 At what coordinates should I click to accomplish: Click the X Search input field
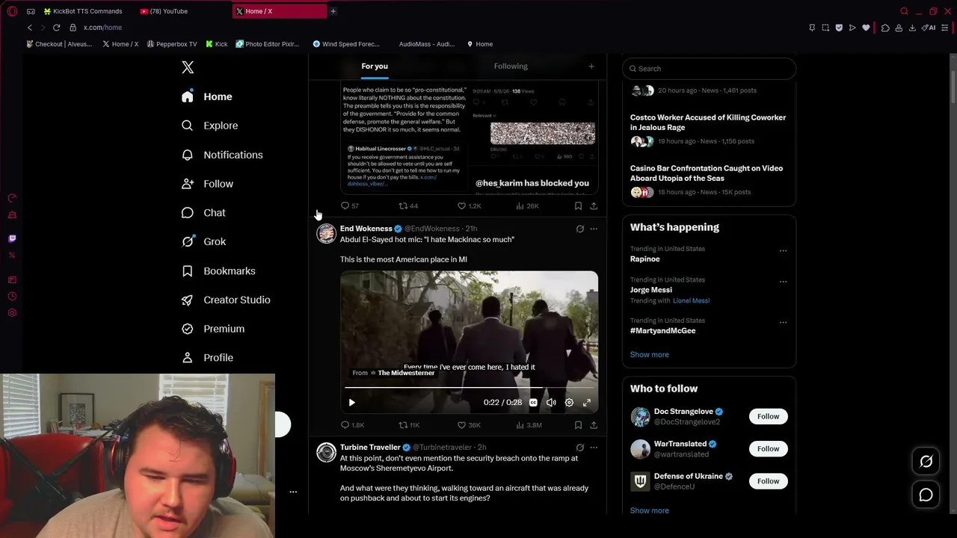tap(709, 69)
